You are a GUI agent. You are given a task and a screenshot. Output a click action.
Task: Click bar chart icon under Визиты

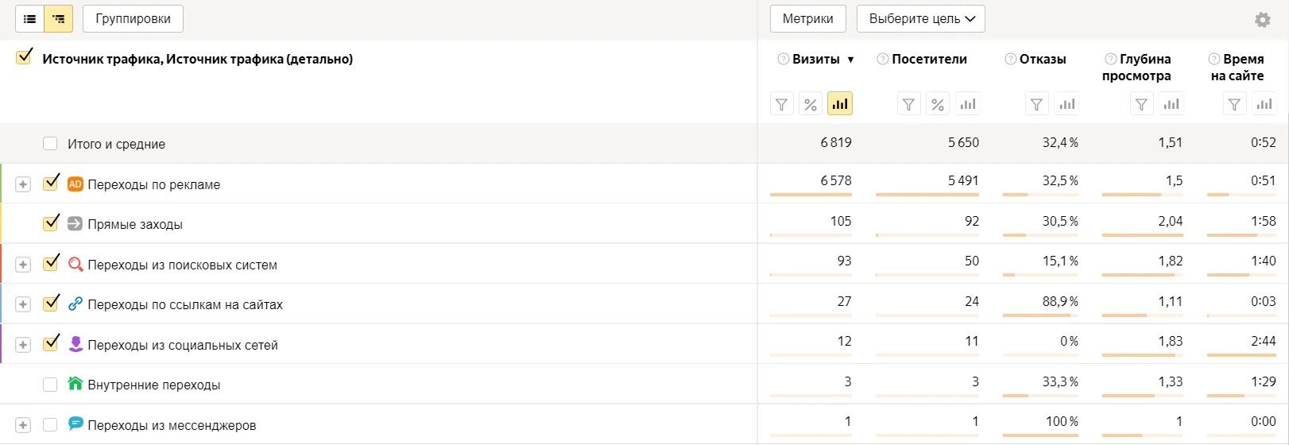(839, 104)
